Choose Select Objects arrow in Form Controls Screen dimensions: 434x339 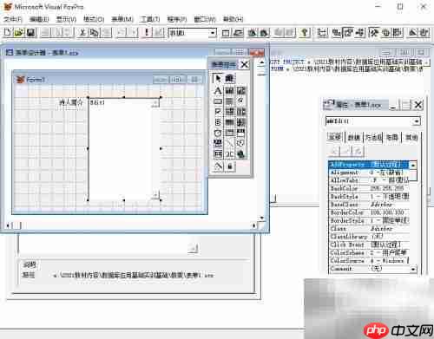coord(218,78)
